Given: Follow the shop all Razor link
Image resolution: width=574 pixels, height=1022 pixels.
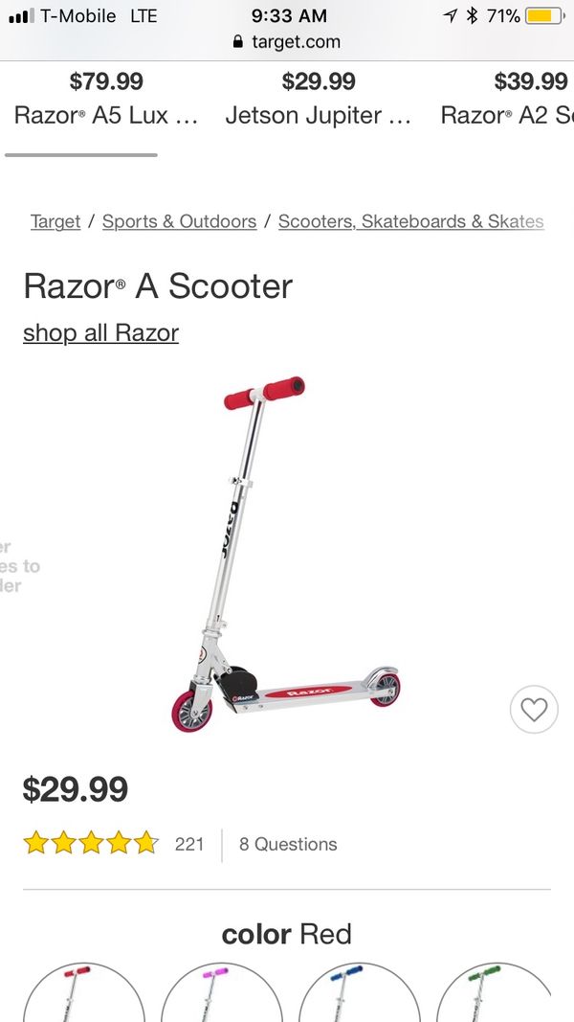Looking at the screenshot, I should point(100,333).
